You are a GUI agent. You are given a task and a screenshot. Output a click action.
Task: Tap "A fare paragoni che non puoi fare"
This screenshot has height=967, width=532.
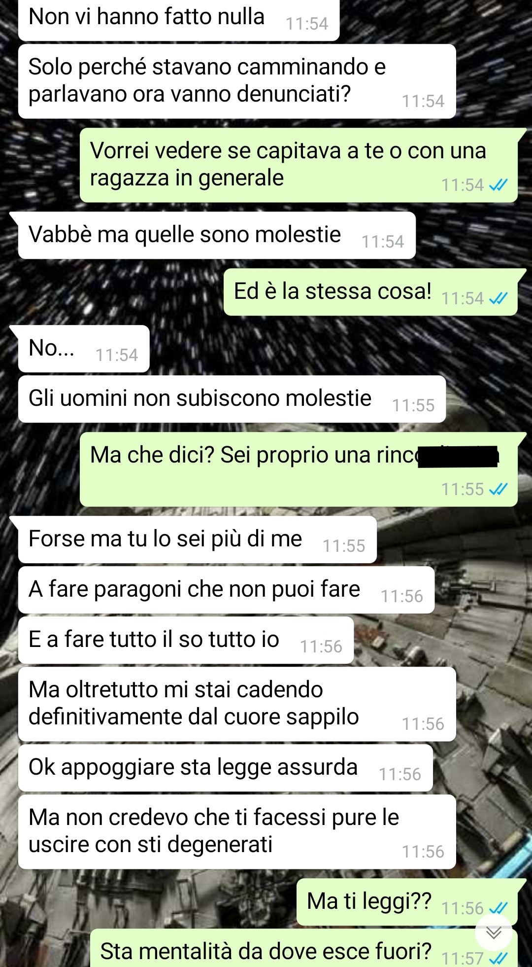coord(226,590)
